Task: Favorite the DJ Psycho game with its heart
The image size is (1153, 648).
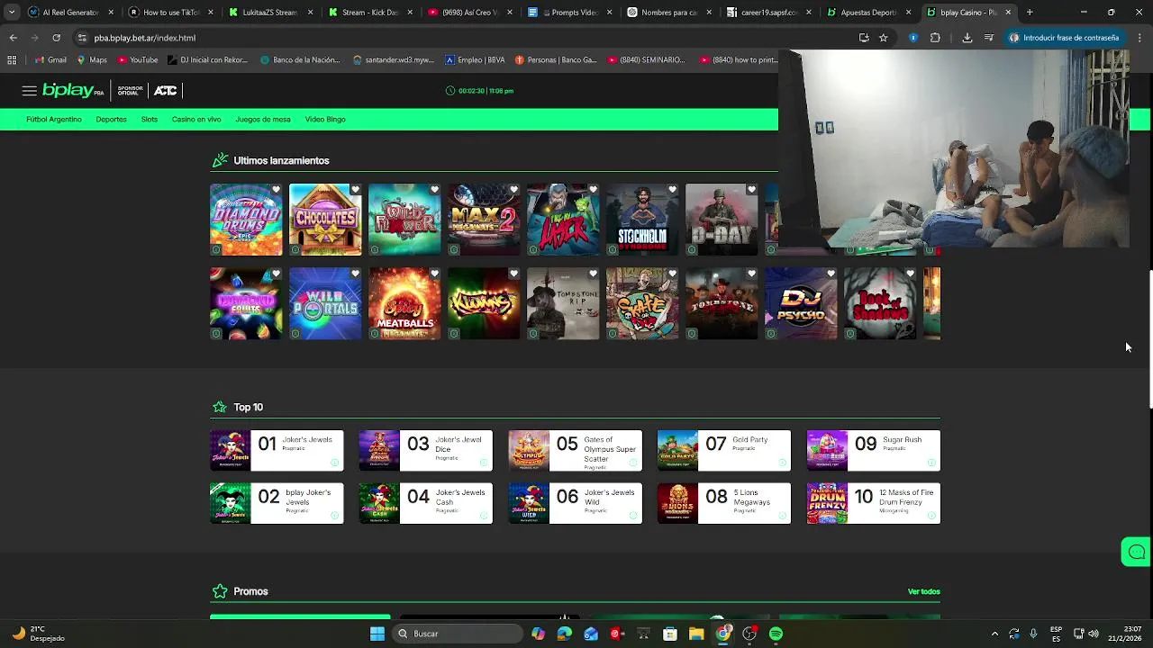Action: pyautogui.click(x=831, y=274)
